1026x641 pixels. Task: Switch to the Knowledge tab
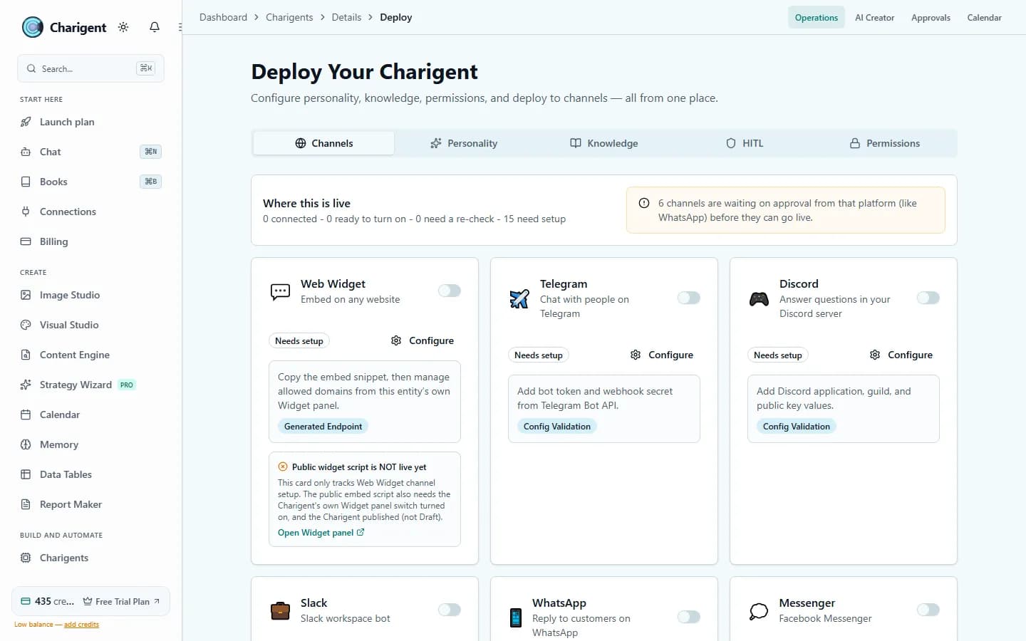tap(604, 143)
